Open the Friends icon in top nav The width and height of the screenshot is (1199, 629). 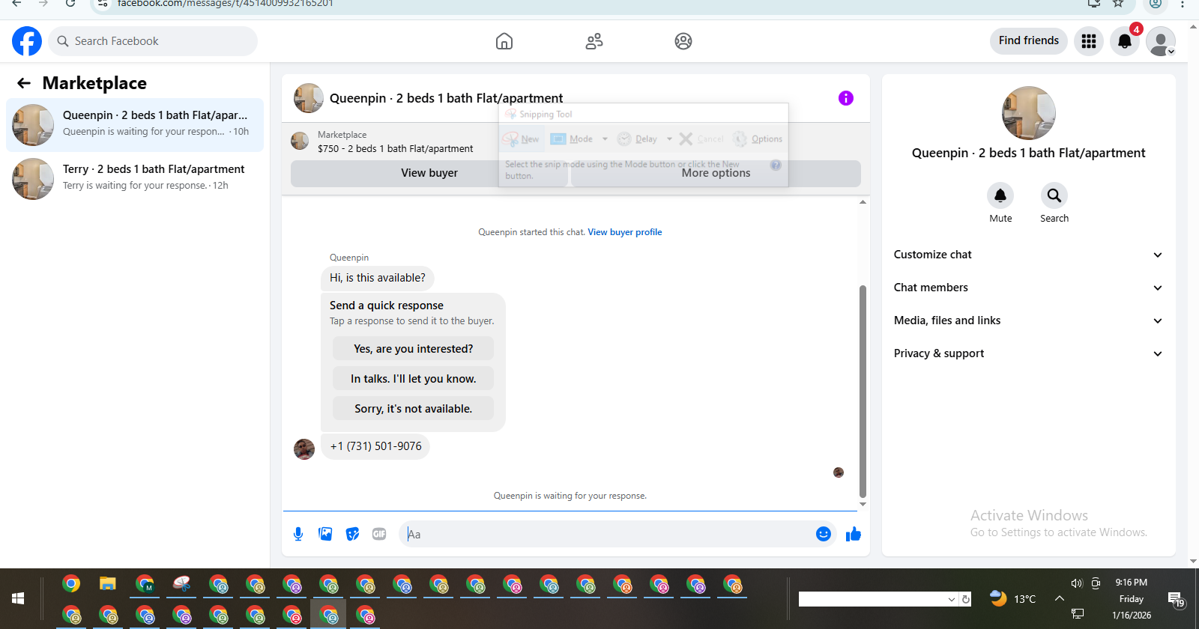point(594,41)
